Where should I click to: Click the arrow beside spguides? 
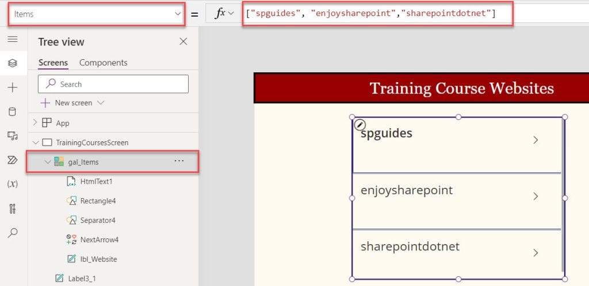(x=536, y=140)
